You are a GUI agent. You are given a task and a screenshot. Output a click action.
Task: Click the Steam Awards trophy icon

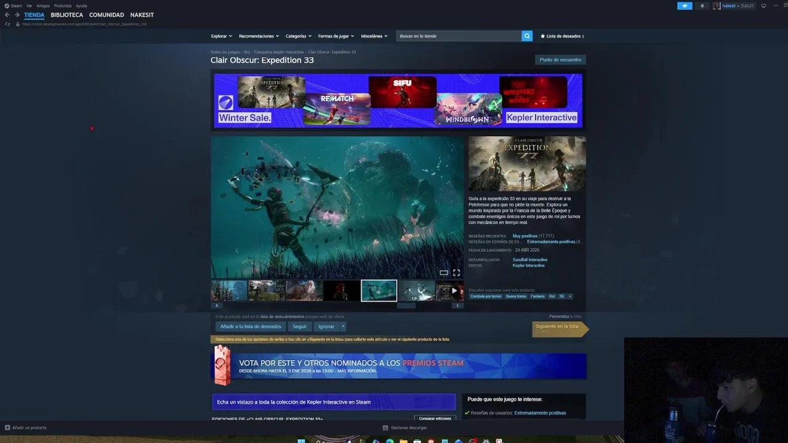point(222,365)
